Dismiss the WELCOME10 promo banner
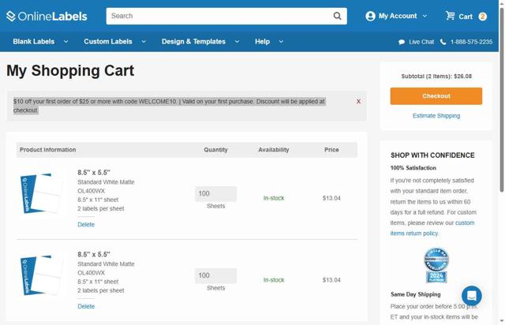 (x=358, y=102)
